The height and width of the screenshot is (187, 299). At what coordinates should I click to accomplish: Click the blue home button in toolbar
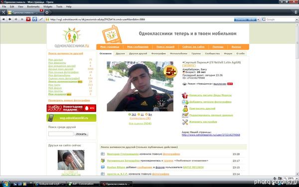(34, 19)
